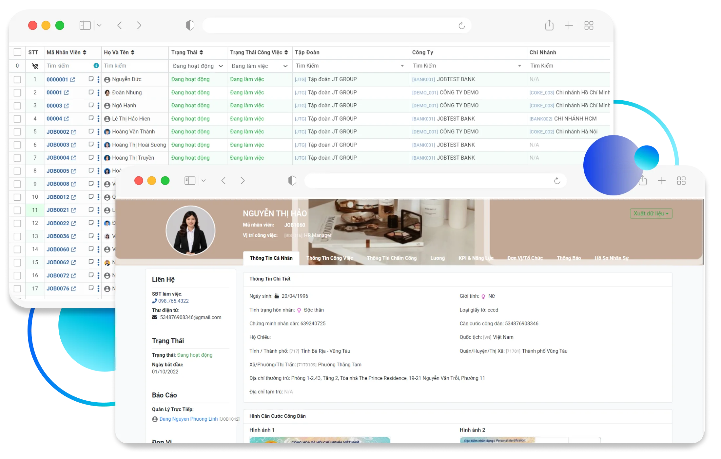Open employee code link JOB0003

(x=58, y=145)
